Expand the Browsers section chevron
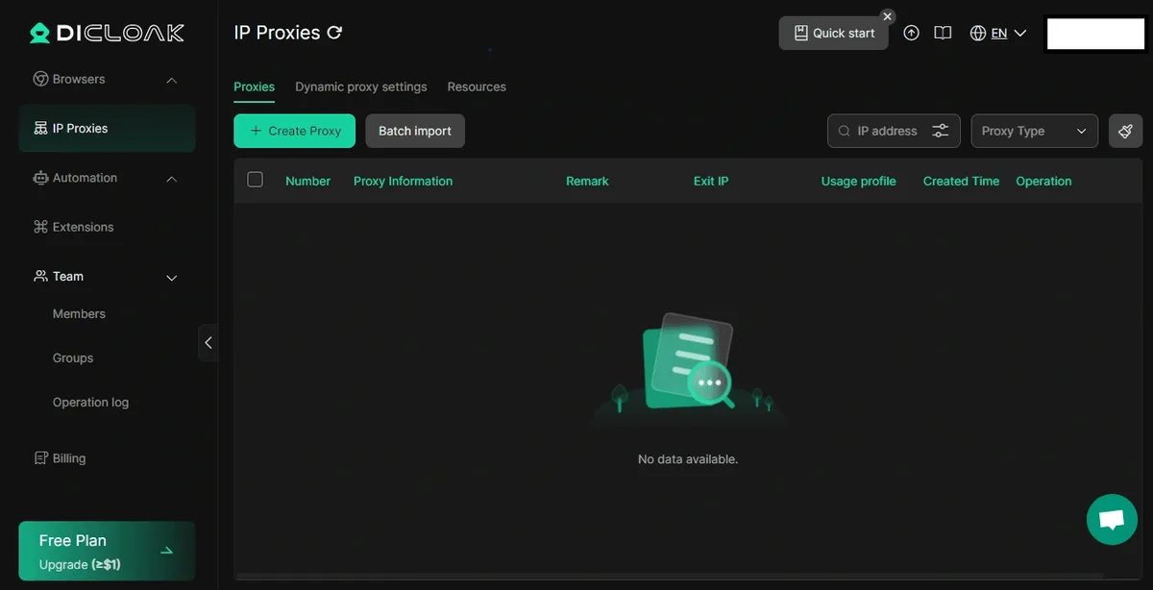1153x590 pixels. click(x=172, y=80)
